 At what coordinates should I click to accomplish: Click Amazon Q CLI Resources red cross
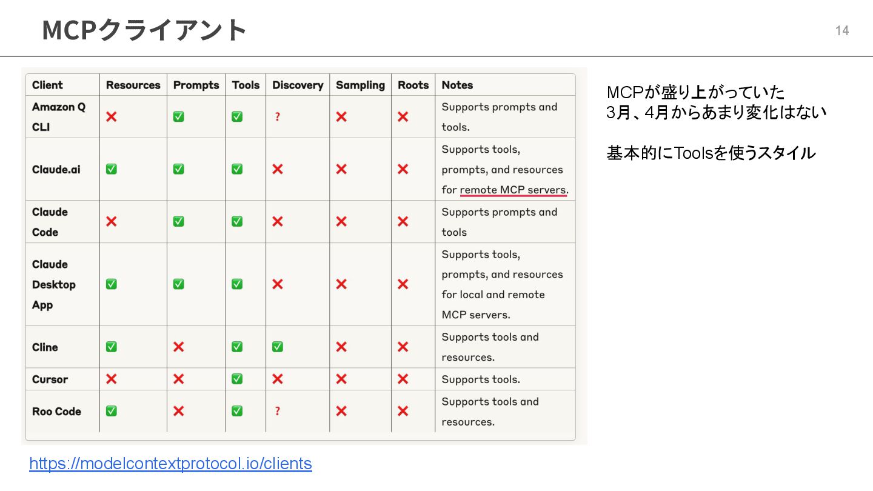point(111,116)
